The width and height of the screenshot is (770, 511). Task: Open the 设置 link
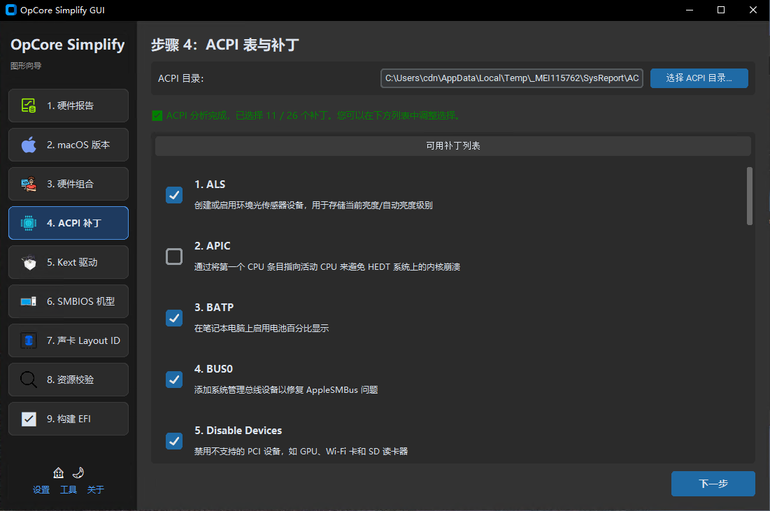click(41, 490)
